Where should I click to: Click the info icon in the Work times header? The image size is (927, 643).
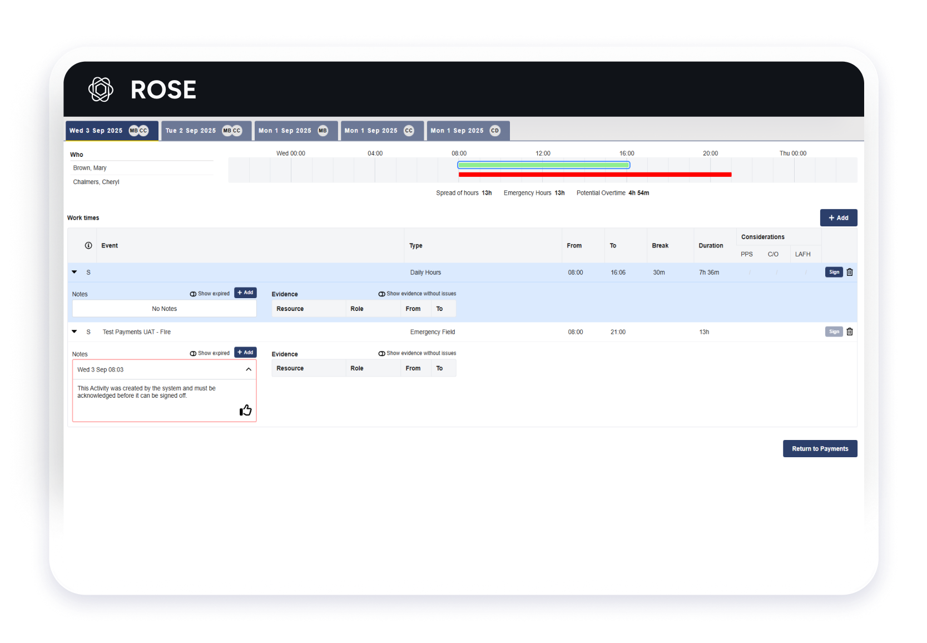88,245
